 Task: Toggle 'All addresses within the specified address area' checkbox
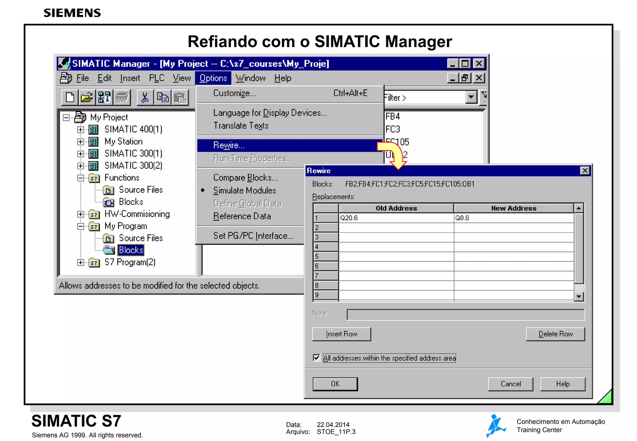316,358
